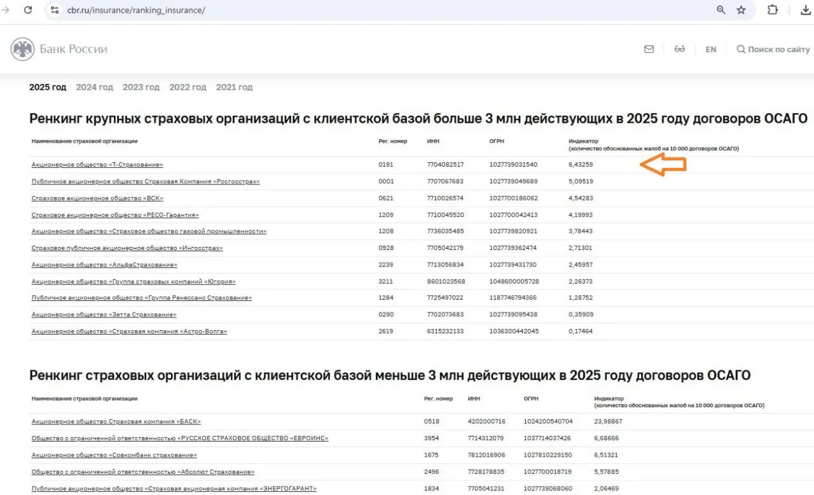Open Поиск по сайту search

(773, 49)
